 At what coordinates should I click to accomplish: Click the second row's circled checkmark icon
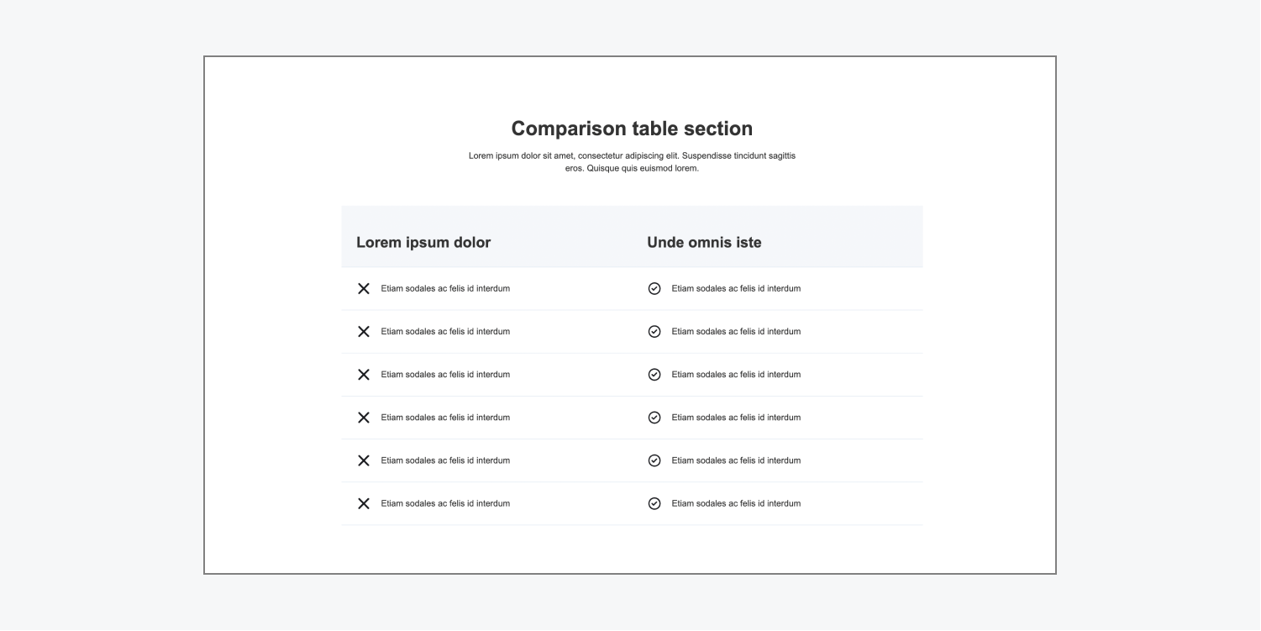tap(654, 331)
